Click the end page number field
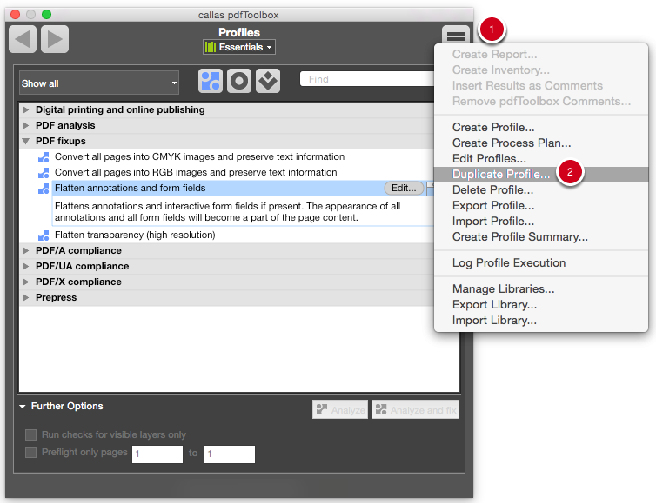 point(230,454)
